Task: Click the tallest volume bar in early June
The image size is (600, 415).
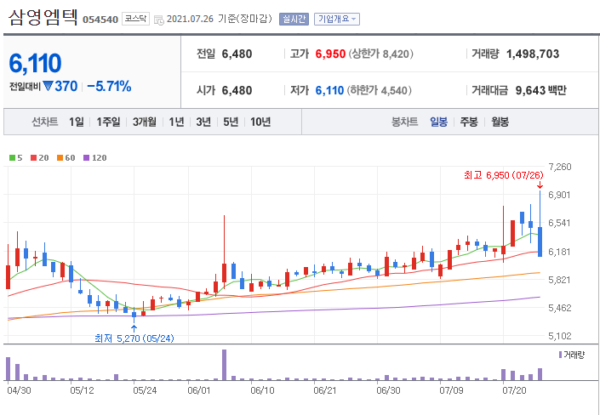Action: click(224, 365)
